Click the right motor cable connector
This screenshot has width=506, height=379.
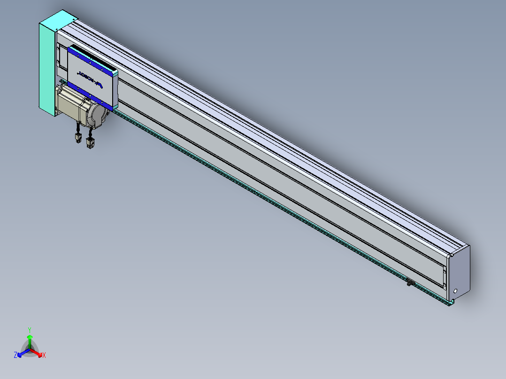pyautogui.click(x=90, y=142)
